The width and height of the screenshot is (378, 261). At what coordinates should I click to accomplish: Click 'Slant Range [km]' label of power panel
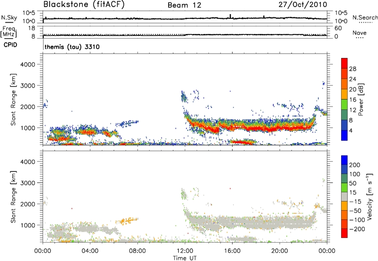pos(13,99)
